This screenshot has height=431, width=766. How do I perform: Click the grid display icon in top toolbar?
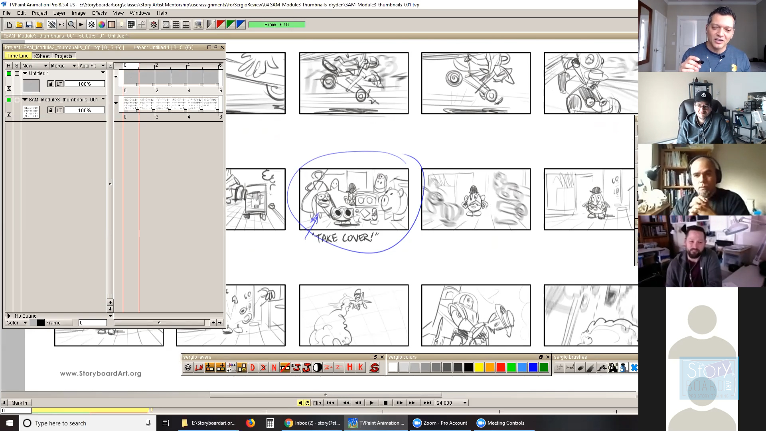pyautogui.click(x=176, y=25)
